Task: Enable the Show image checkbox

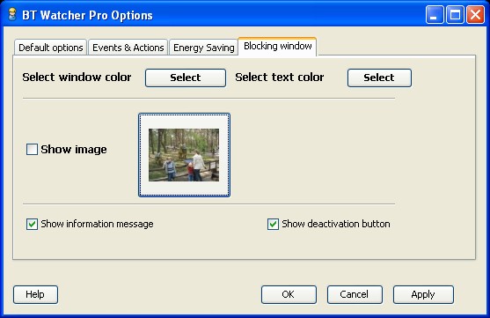Action: point(32,149)
